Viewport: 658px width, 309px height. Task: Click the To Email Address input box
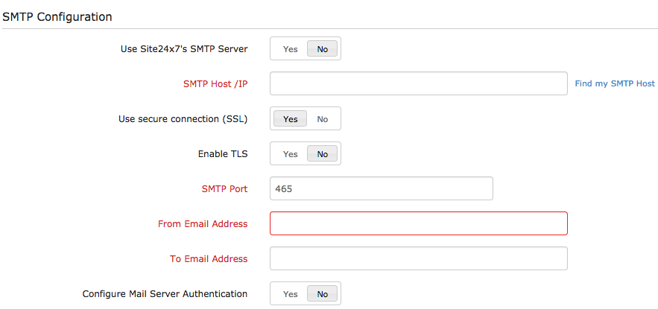(x=418, y=259)
